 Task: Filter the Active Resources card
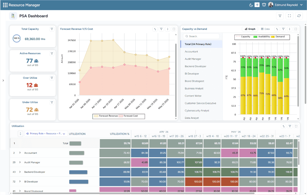click(x=52, y=53)
